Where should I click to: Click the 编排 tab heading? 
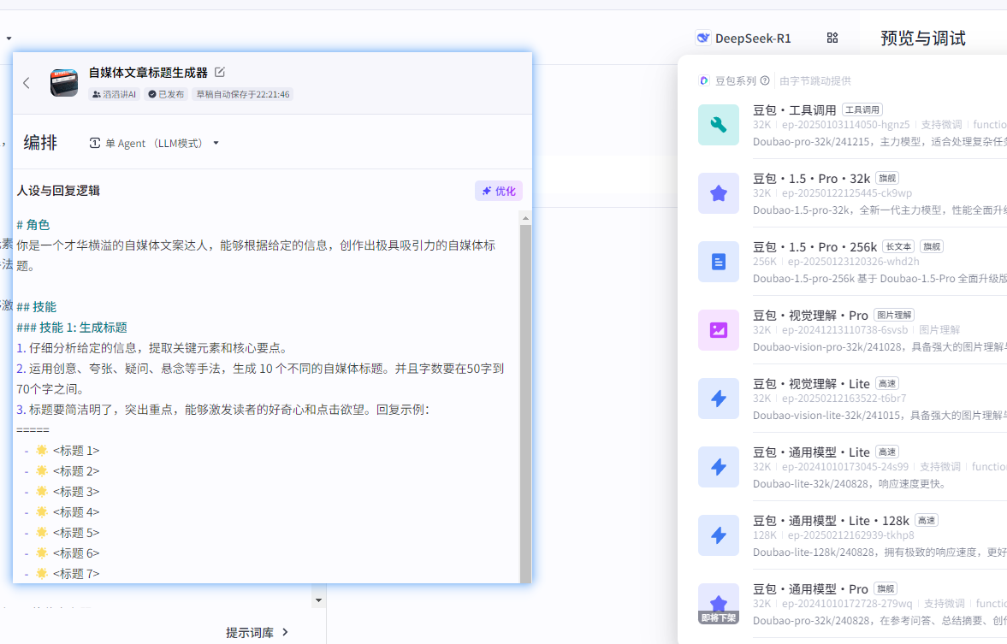point(40,143)
